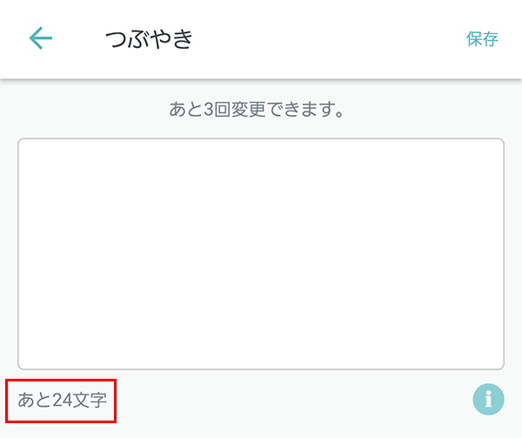Click the remaining-characters label in the red box
This screenshot has height=438, width=522.
[x=63, y=400]
